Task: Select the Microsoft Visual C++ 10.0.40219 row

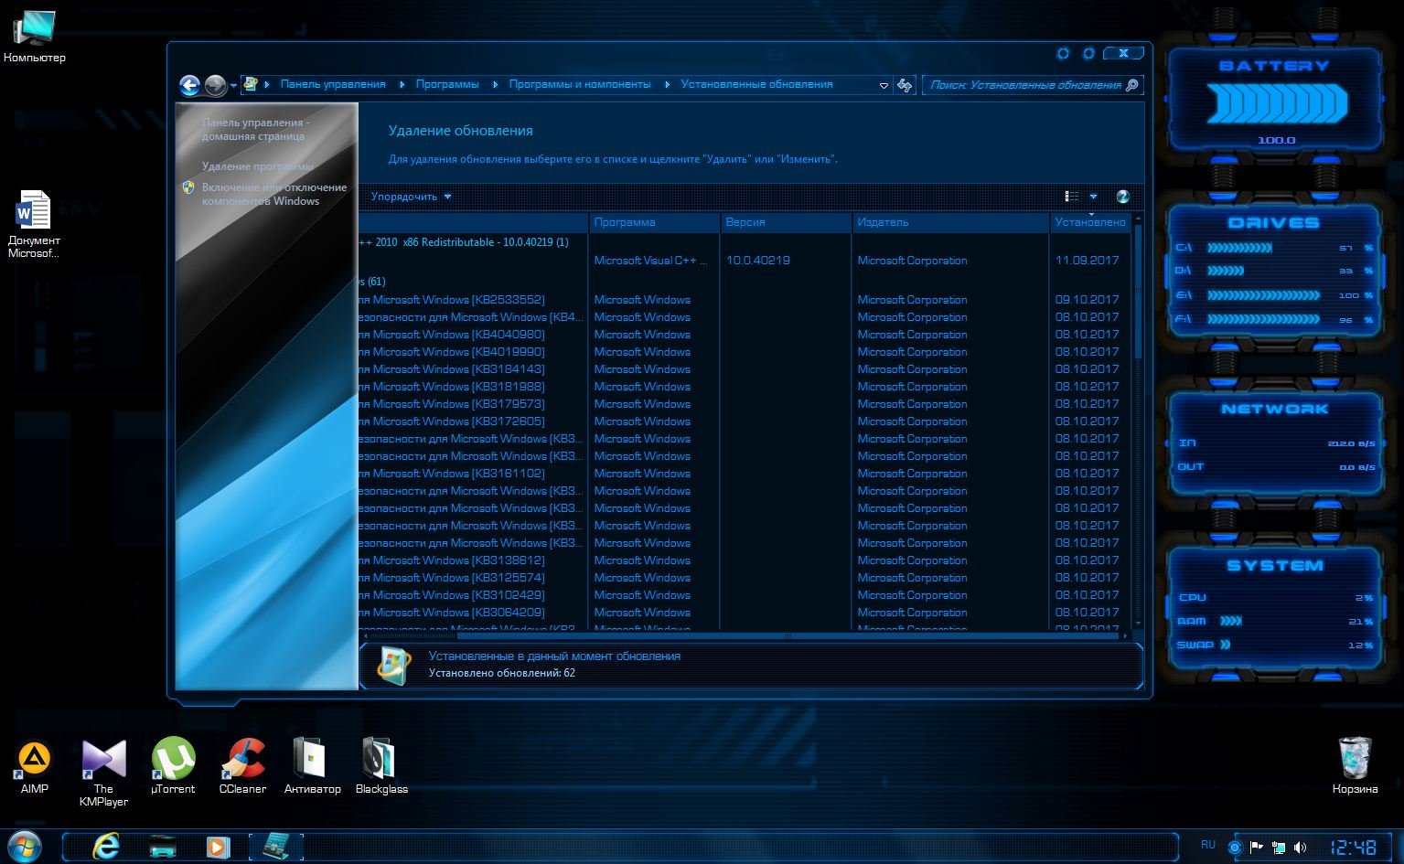Action: pyautogui.click(x=745, y=261)
